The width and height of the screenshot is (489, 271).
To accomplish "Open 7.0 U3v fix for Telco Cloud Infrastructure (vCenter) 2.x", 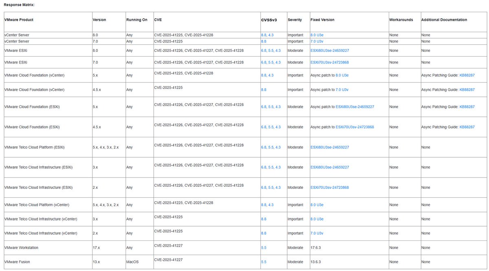I will click(x=317, y=234).
